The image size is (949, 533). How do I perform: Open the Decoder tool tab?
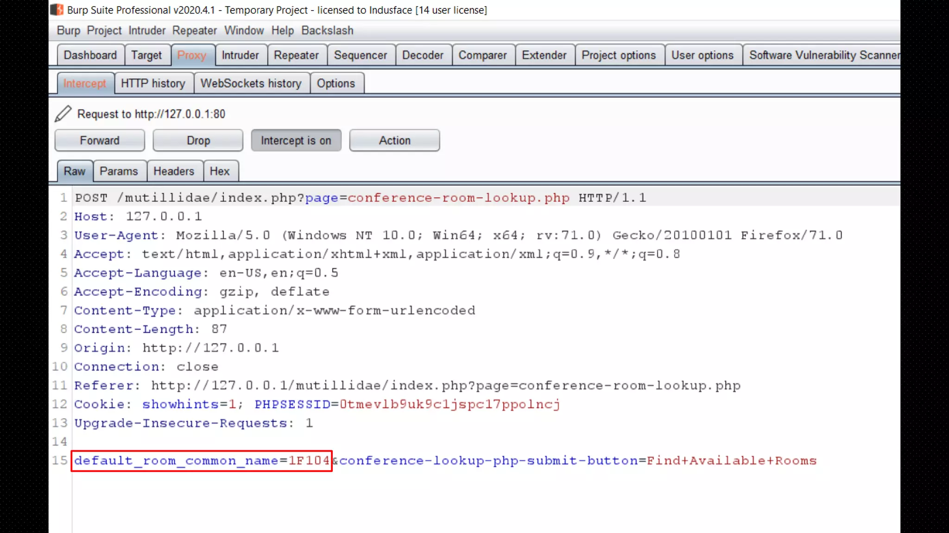(423, 55)
